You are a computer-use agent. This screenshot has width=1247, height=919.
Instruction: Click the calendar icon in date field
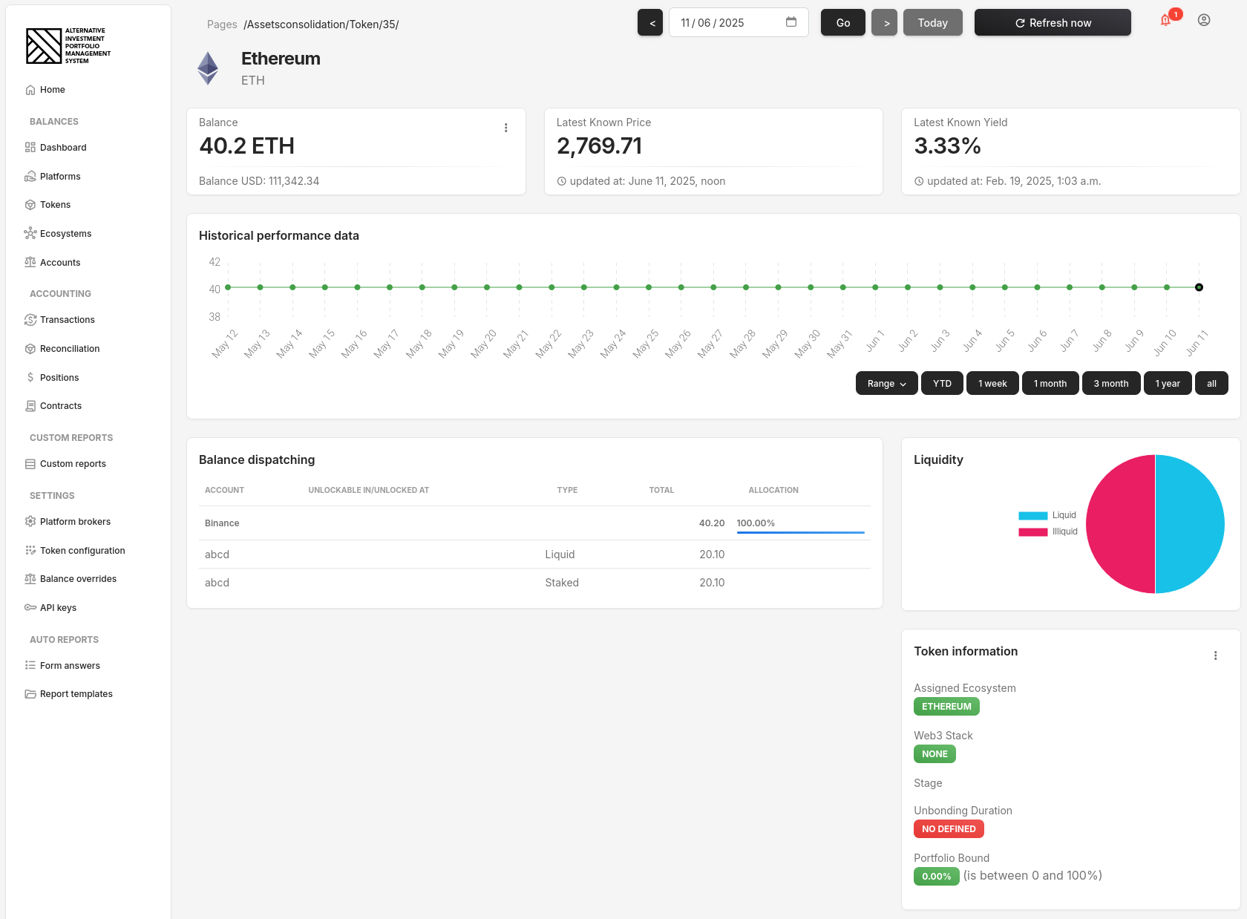click(791, 22)
